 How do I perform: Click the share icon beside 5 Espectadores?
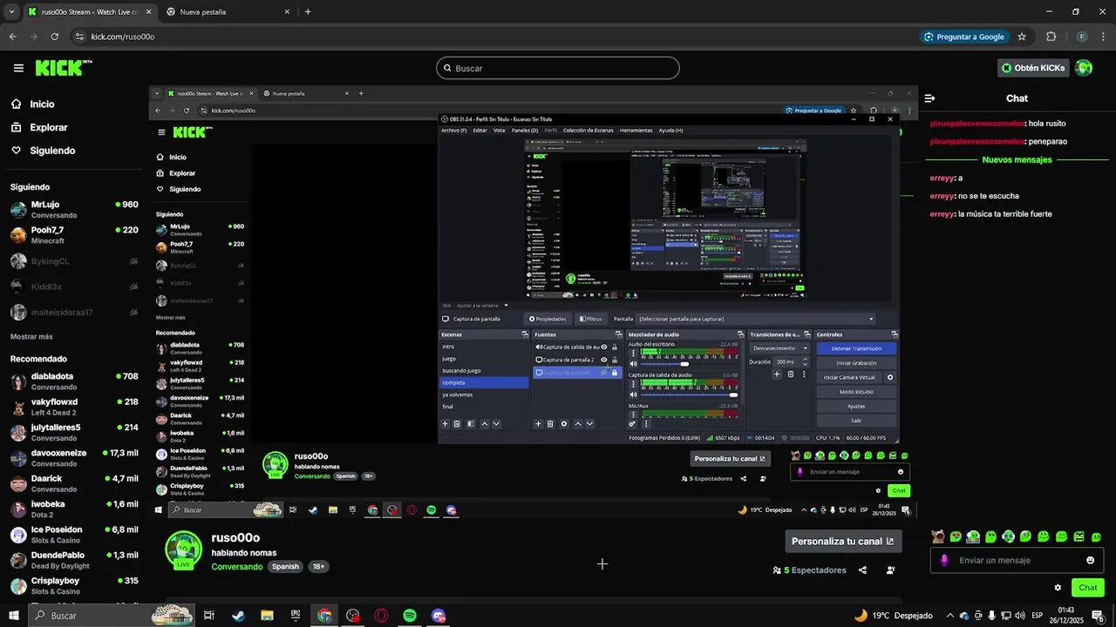[x=862, y=570]
